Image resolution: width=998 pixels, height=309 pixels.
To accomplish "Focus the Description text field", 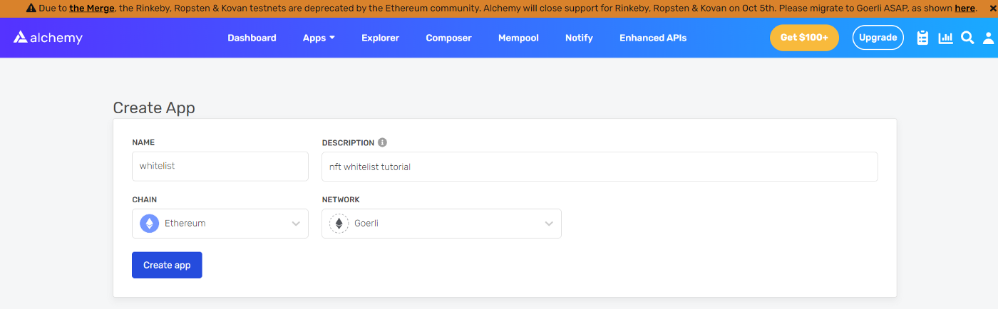I will 599,167.
